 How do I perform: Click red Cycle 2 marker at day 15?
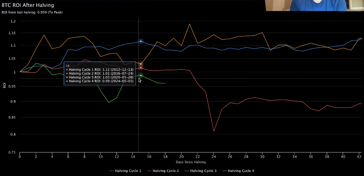[x=141, y=68]
